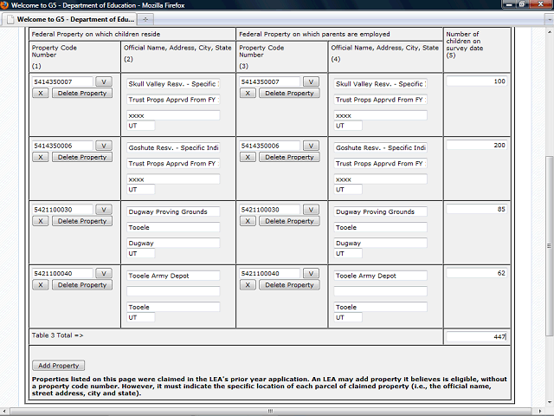Screen dimensions: 554x416
Task: Open new tab with plus button
Action: 145,19
